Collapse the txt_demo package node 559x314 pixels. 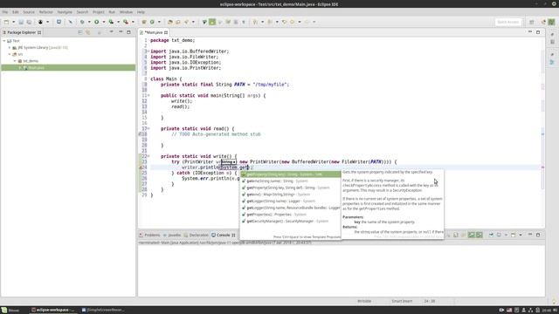coord(15,61)
